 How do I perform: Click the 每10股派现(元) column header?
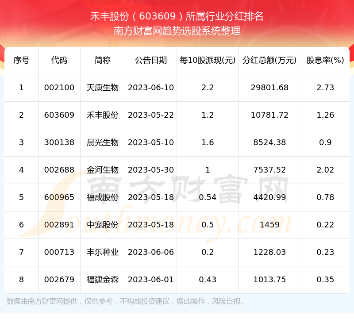pos(208,60)
